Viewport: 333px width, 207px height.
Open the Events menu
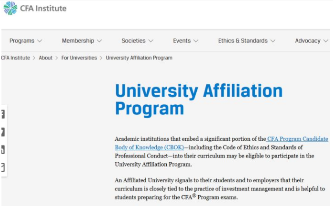click(185, 41)
